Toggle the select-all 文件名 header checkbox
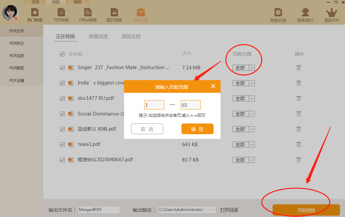 (62, 54)
